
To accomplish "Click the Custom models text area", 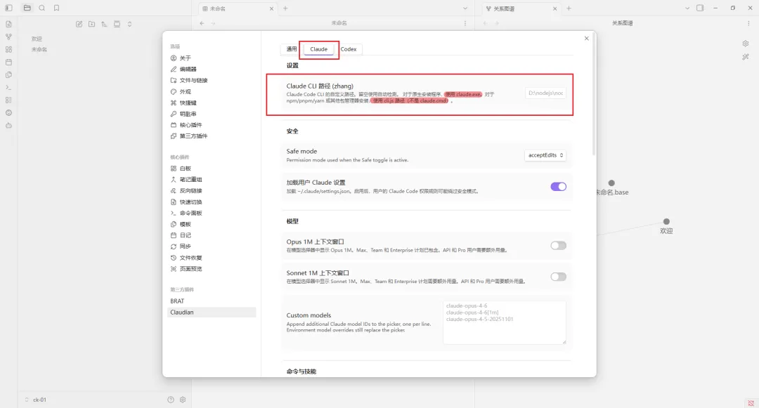I will click(x=505, y=322).
